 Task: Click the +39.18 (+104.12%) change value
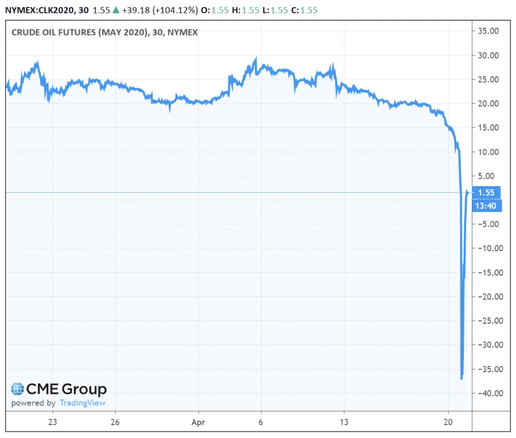click(160, 10)
